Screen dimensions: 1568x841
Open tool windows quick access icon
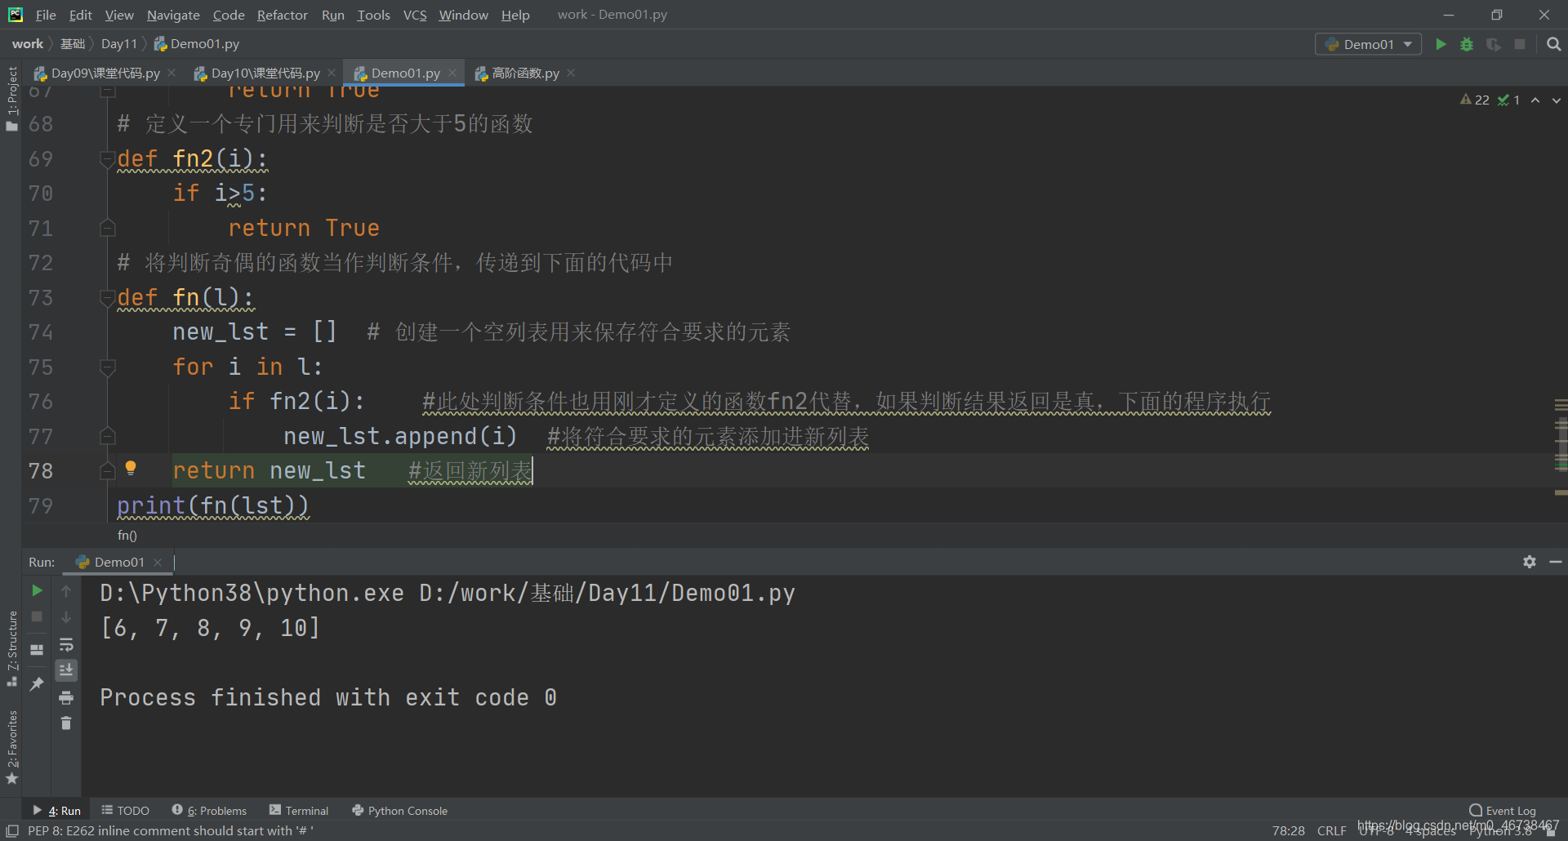point(12,830)
